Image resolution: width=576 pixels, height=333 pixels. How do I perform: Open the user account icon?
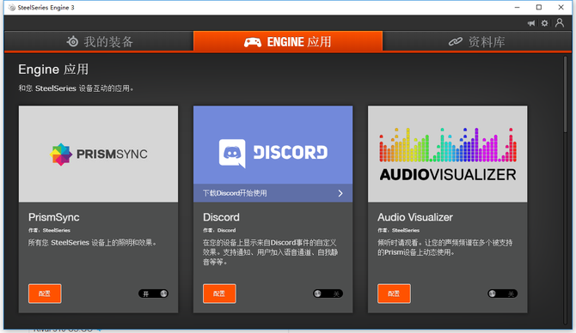pyautogui.click(x=560, y=23)
